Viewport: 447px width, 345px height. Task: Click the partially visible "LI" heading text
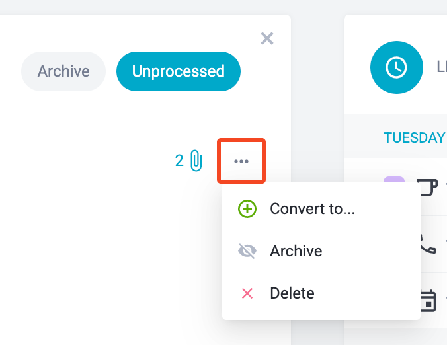pos(442,67)
